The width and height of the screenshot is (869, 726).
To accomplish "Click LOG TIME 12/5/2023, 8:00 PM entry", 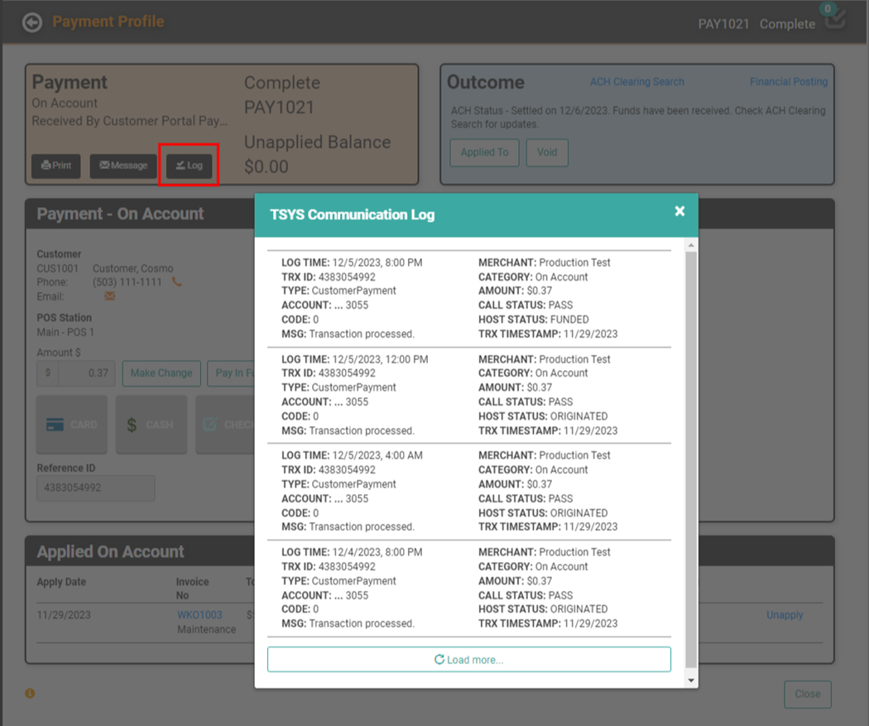I will [352, 262].
